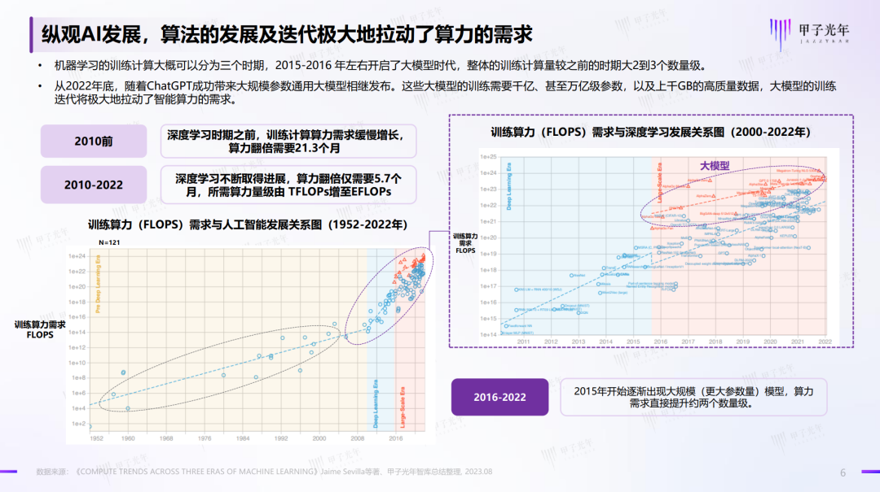Click the 甲子光年 logo in the top corner
This screenshot has width=880, height=492.
tap(816, 30)
